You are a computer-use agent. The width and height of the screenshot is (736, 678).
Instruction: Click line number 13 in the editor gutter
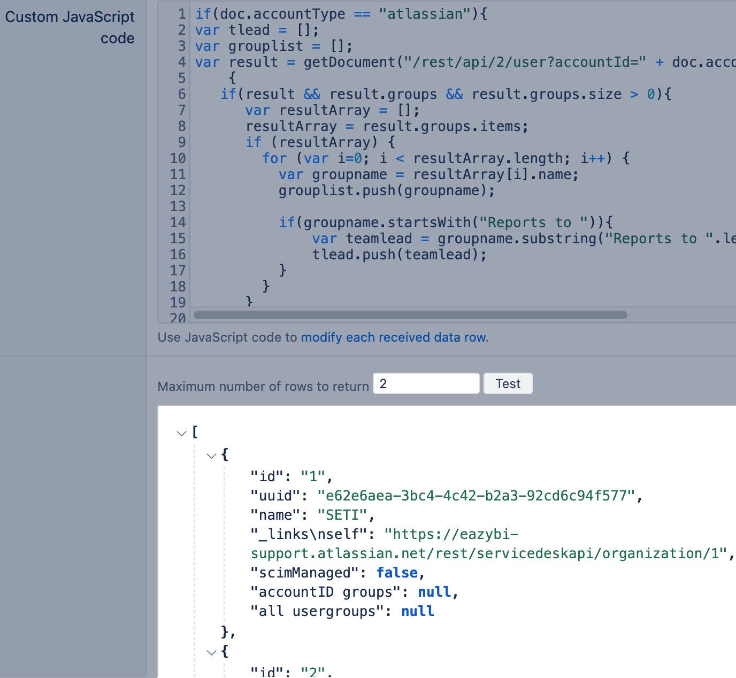178,206
